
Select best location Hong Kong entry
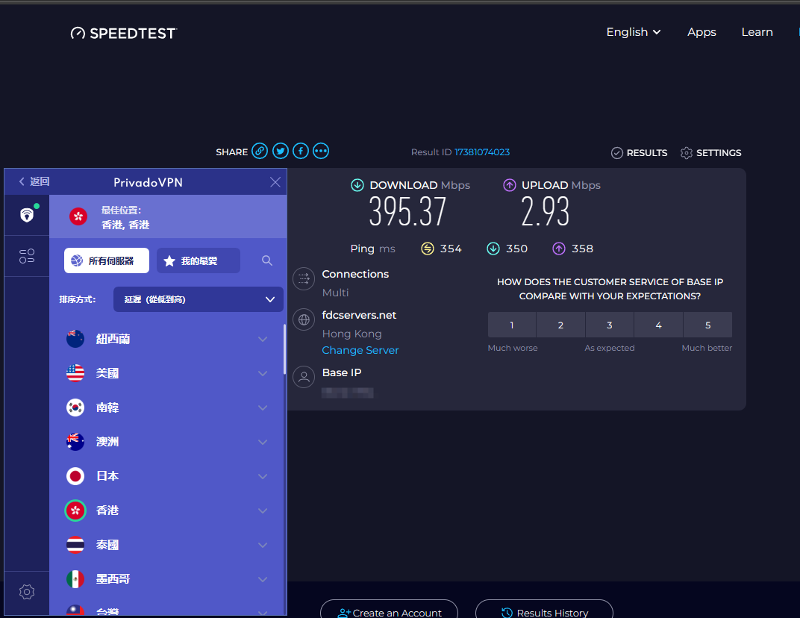point(168,217)
